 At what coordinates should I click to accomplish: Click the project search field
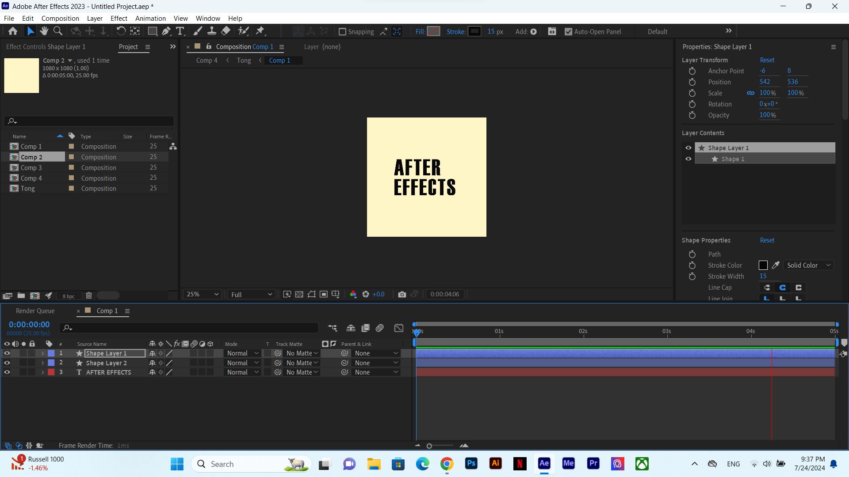[89, 121]
